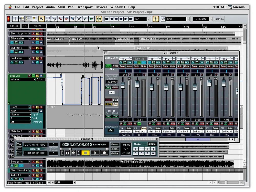256x192 pixels.
Task: Toggle the Cycle loop button in Transport
Action: [19, 149]
